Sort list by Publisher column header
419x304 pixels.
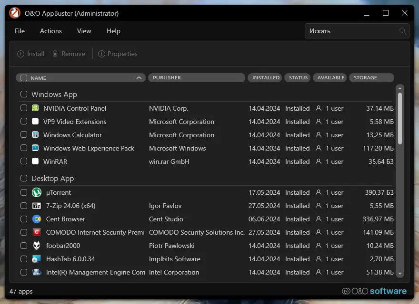(196, 78)
